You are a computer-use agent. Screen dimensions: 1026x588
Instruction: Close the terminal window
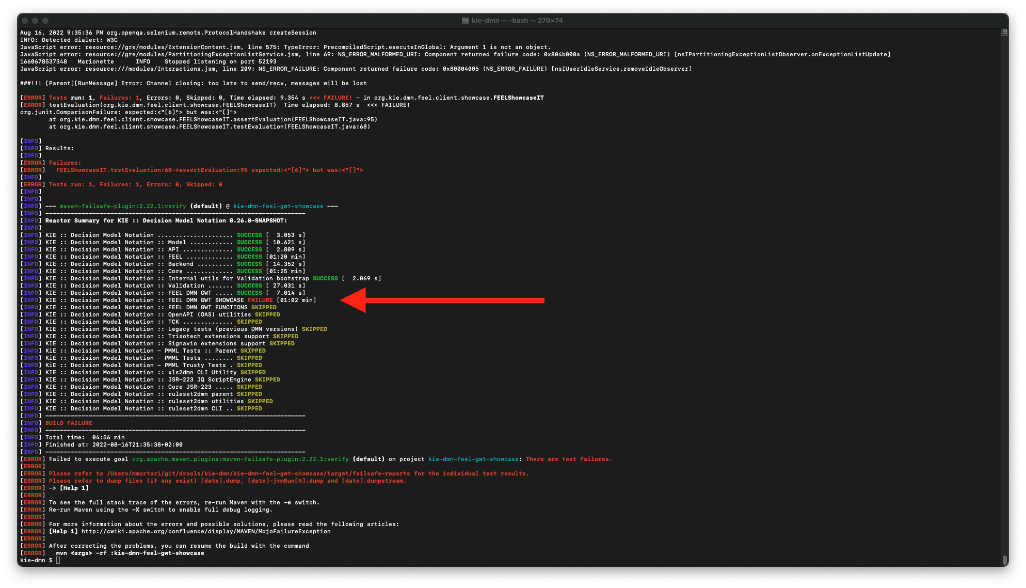[25, 21]
